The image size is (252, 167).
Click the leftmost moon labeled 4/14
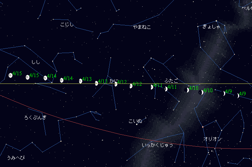[45, 78]
